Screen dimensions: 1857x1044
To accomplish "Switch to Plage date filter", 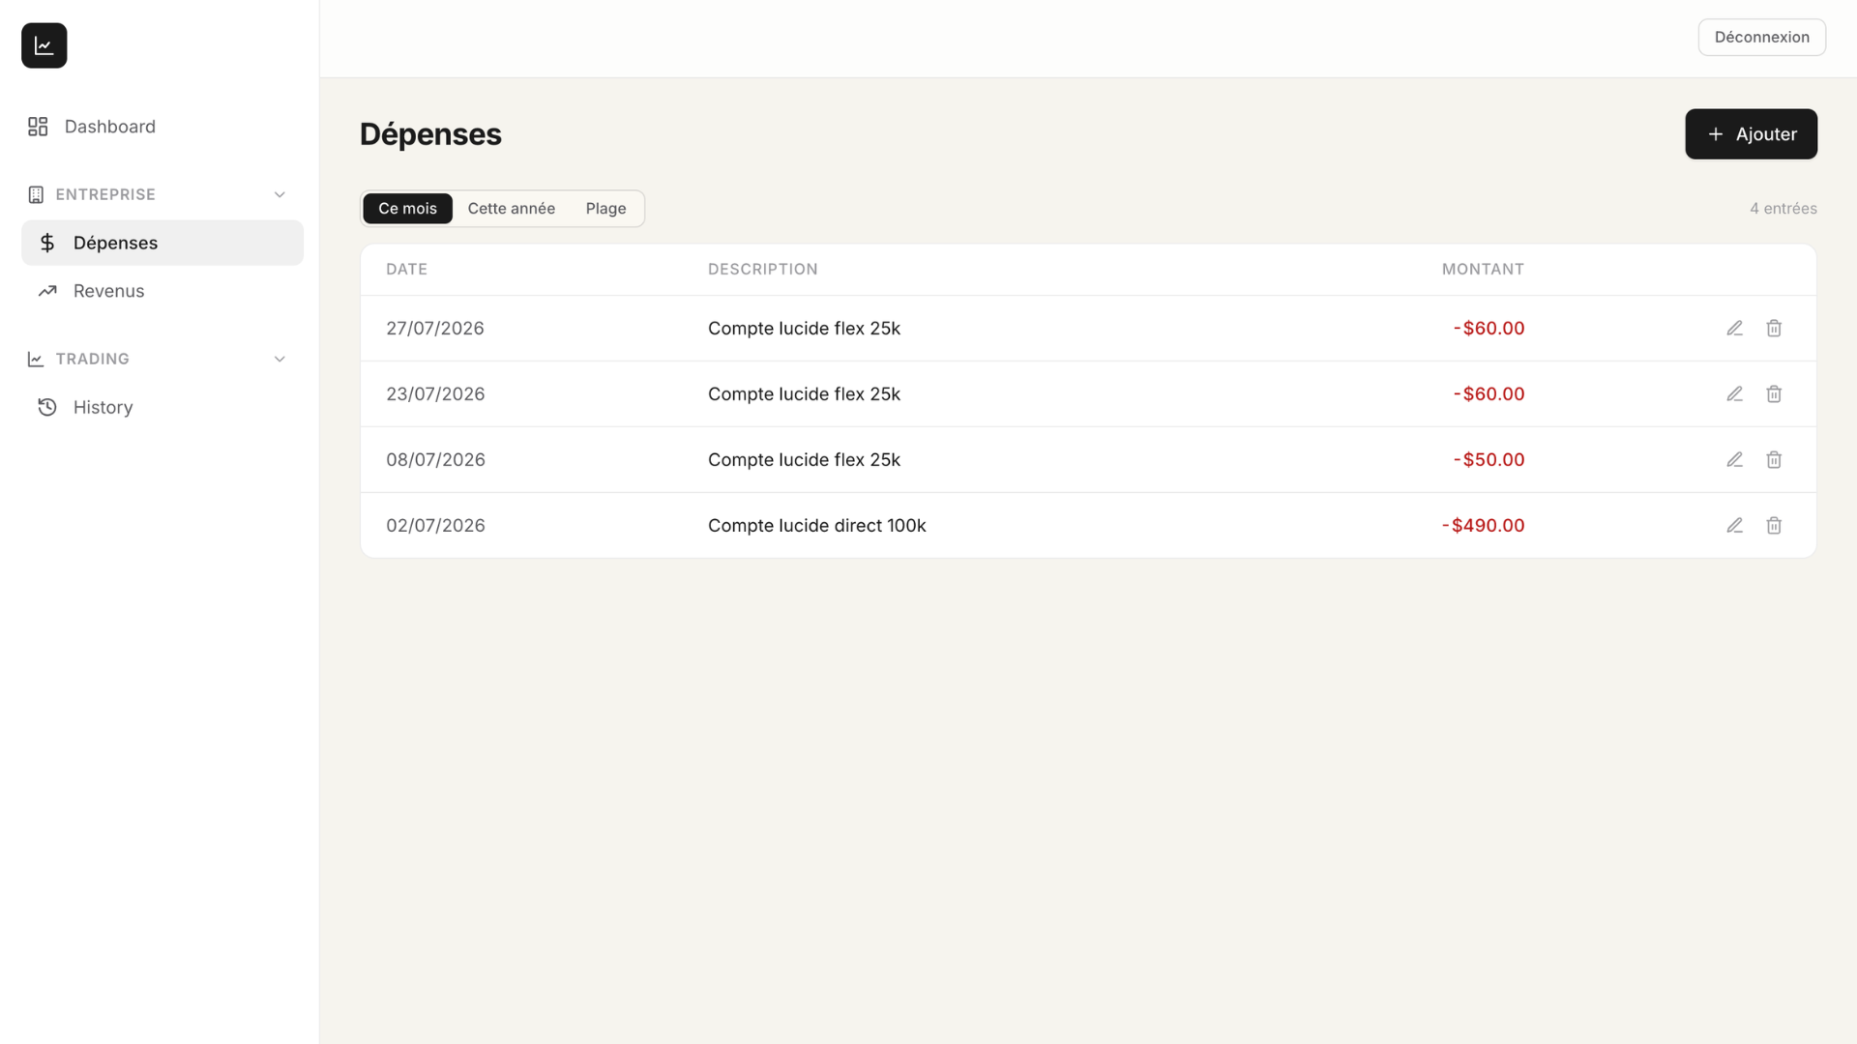I will (x=605, y=209).
